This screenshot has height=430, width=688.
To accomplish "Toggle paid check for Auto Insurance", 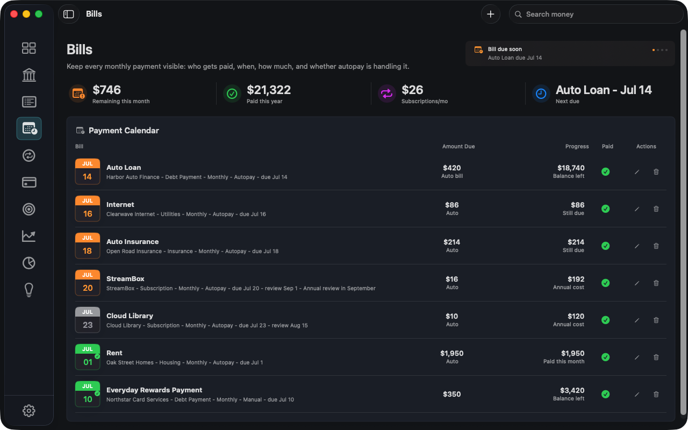I will (605, 246).
